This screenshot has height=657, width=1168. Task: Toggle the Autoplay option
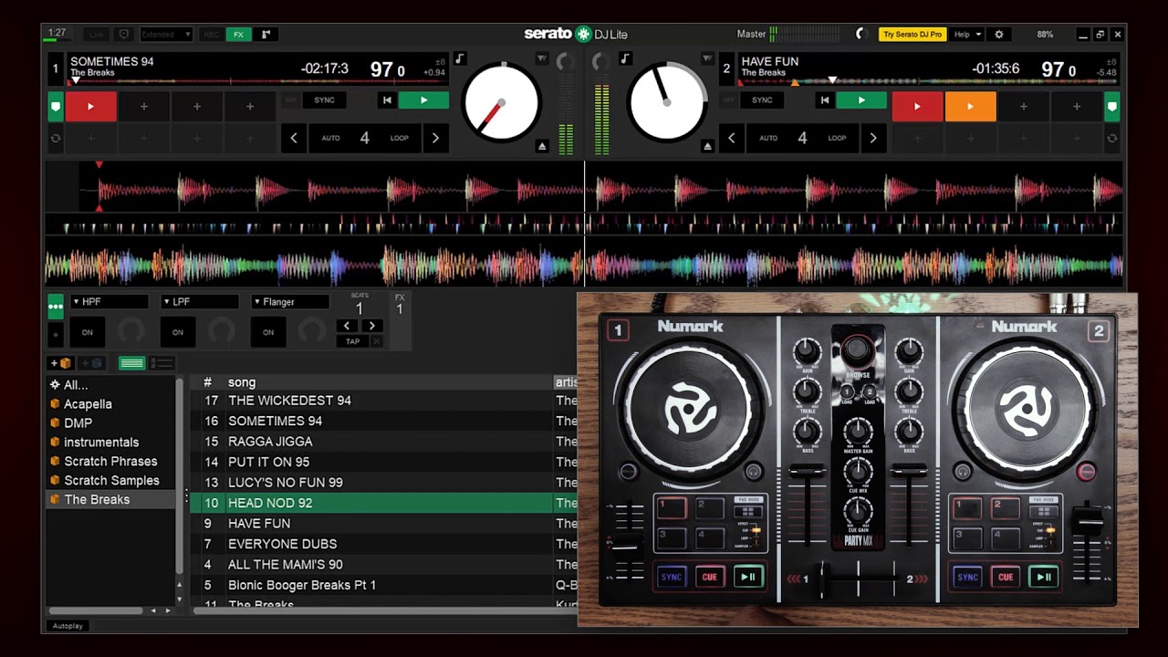click(x=68, y=626)
